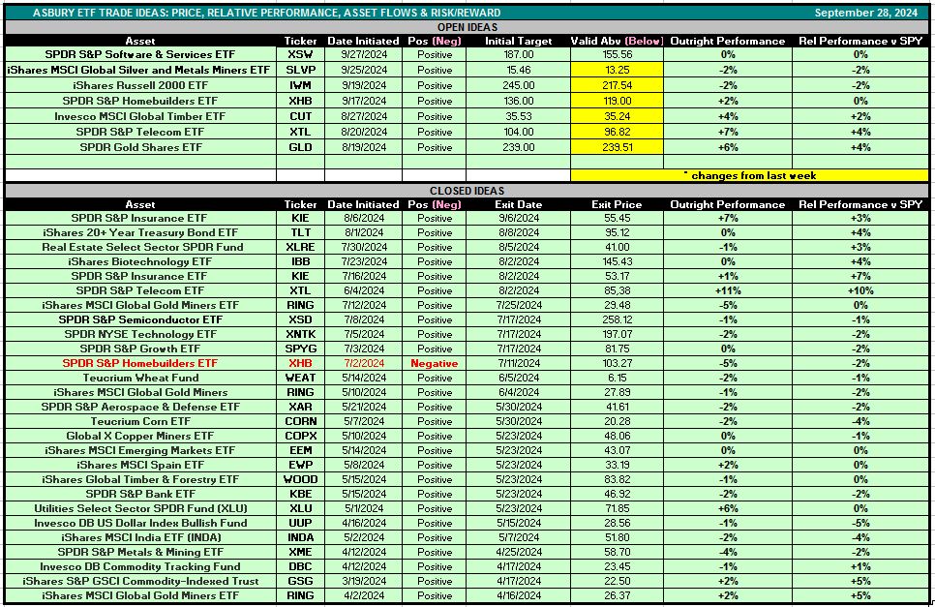Click the yellow 13.25 Valid Abv cell

[617, 71]
